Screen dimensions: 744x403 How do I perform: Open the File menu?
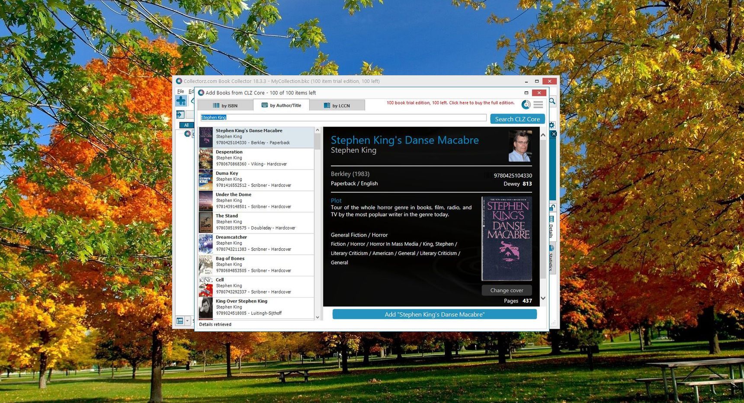tap(180, 91)
